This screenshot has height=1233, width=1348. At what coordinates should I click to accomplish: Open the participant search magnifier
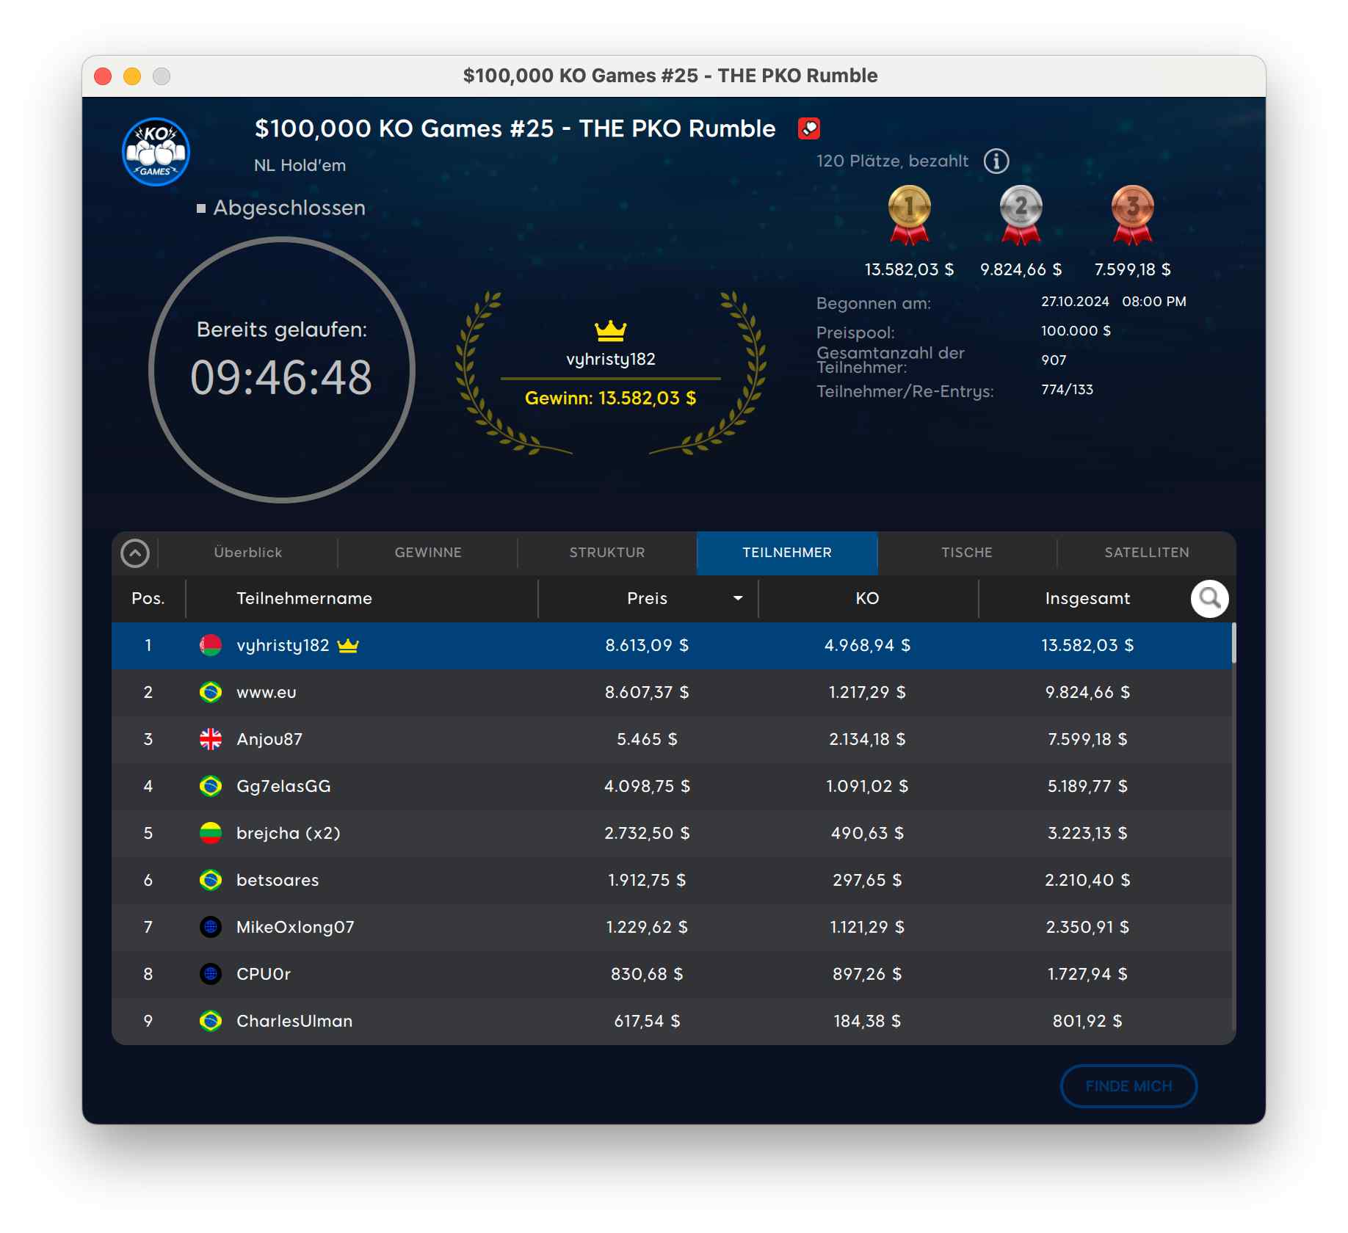click(x=1209, y=599)
